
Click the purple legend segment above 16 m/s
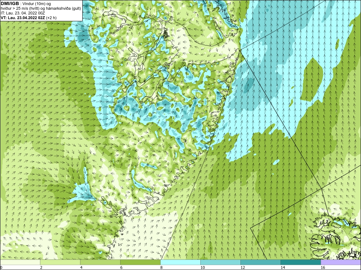coord(341,262)
